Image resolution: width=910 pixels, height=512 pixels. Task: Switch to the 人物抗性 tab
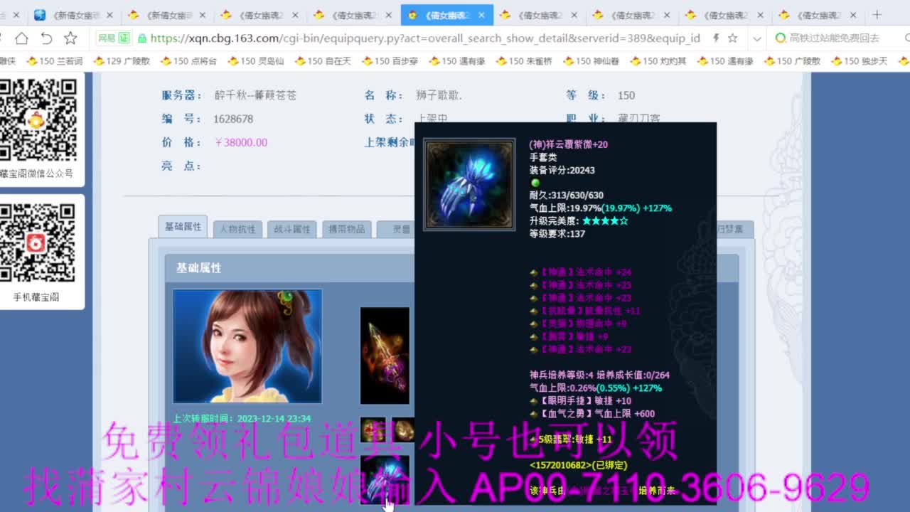[x=237, y=229]
